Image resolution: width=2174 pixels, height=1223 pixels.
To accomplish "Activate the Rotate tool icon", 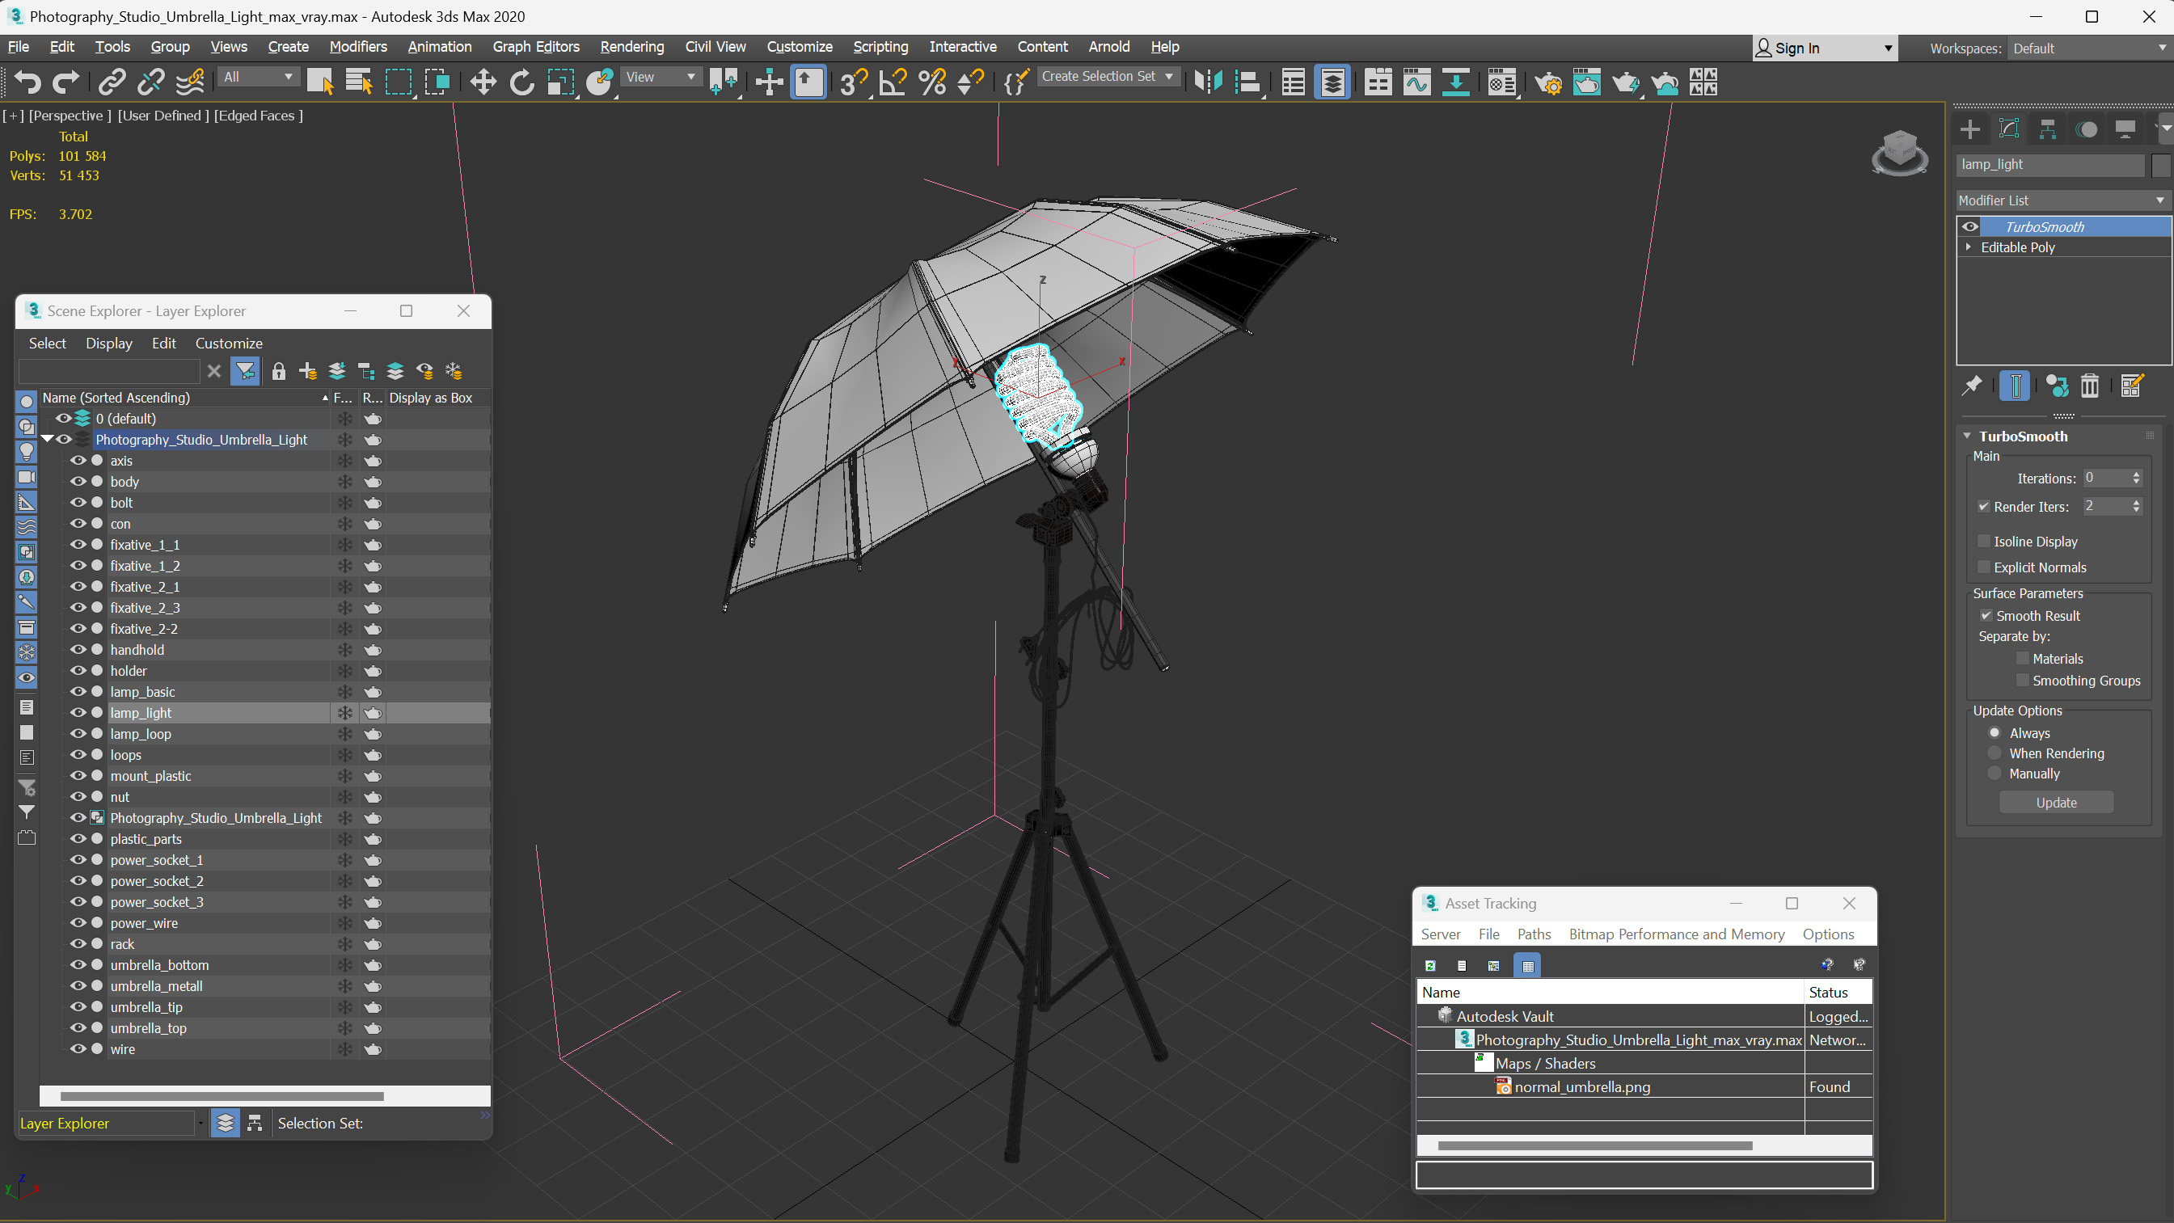I will [521, 82].
